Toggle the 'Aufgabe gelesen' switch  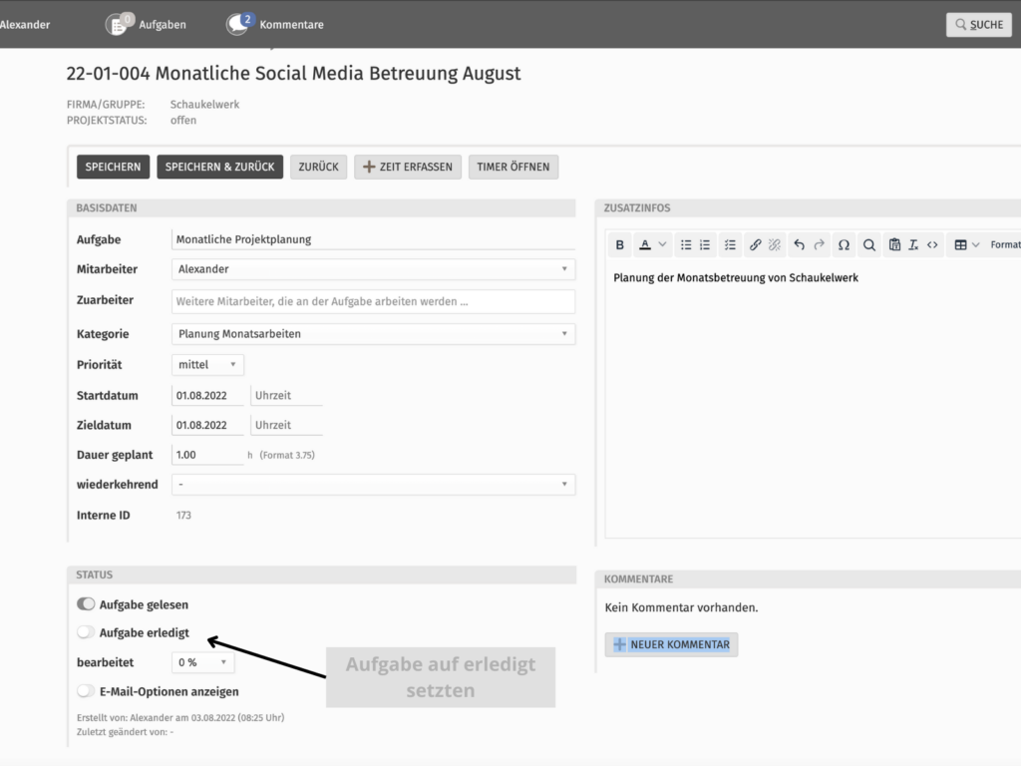pos(86,604)
